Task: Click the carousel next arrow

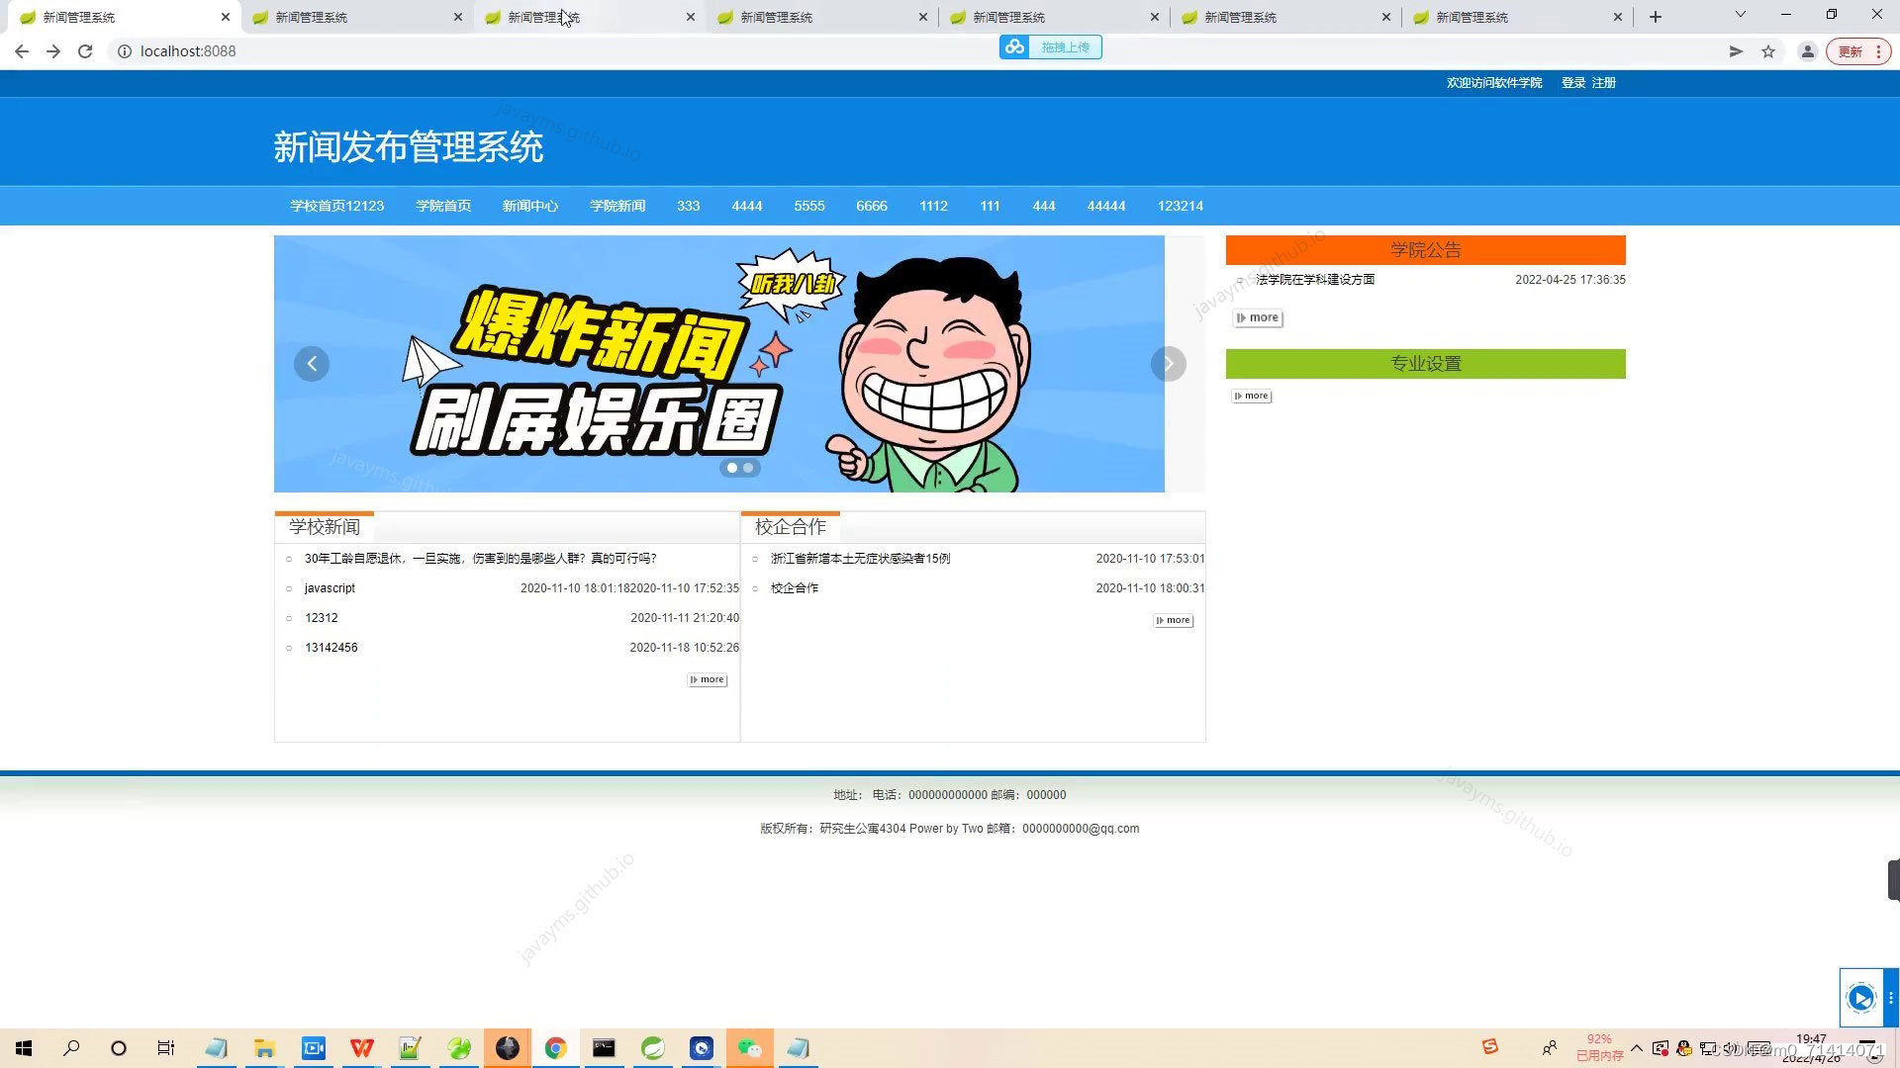Action: tap(1168, 363)
